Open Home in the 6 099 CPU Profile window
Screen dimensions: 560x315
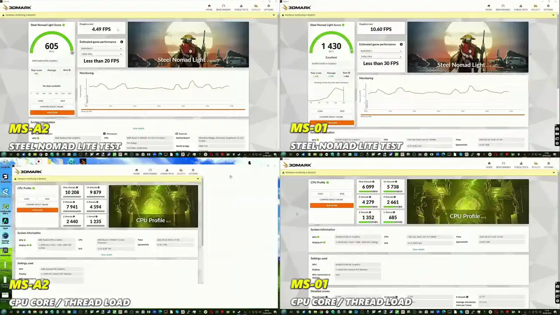coord(489,165)
